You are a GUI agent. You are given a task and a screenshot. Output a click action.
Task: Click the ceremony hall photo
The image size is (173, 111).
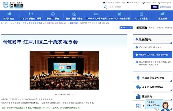(x=64, y=71)
